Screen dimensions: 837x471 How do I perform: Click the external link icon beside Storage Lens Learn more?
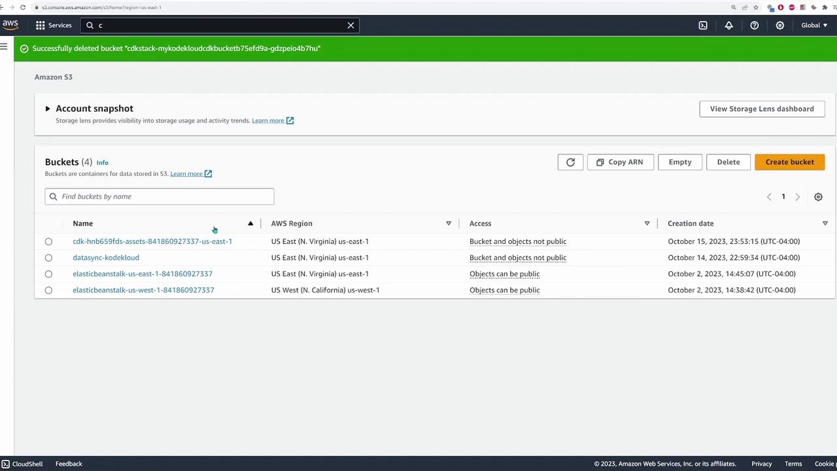coord(290,120)
